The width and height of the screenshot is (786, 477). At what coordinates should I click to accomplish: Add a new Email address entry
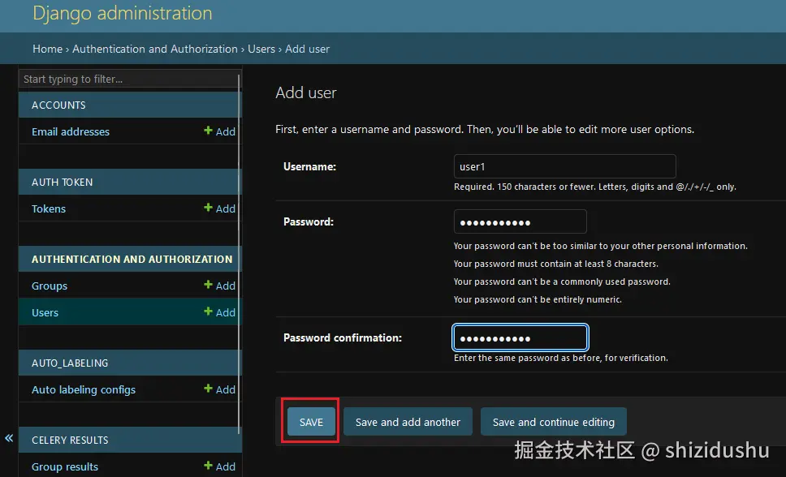click(x=219, y=131)
